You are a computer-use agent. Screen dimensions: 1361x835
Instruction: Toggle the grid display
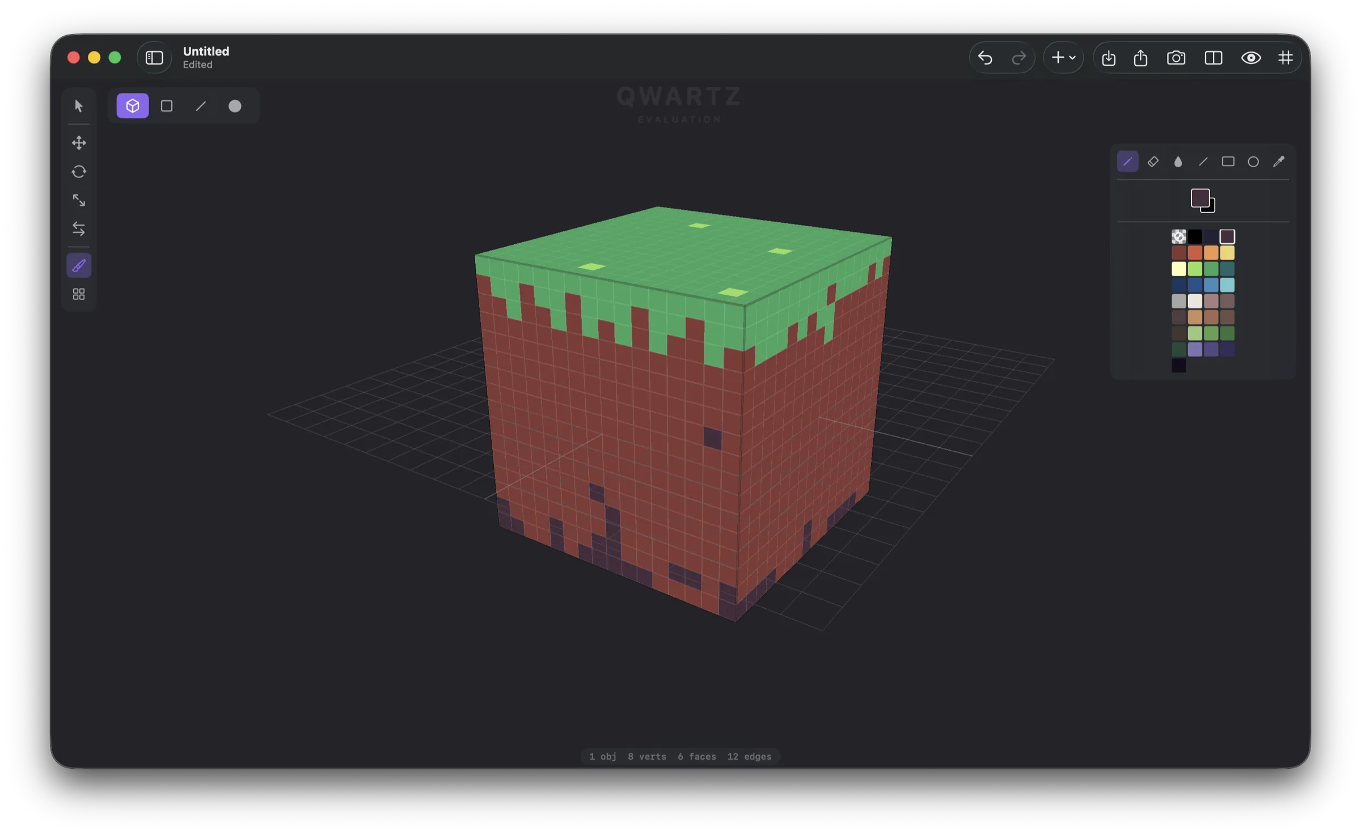[1286, 58]
